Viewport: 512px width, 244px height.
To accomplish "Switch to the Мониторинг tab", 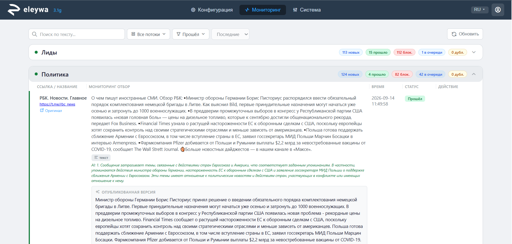I will click(263, 10).
